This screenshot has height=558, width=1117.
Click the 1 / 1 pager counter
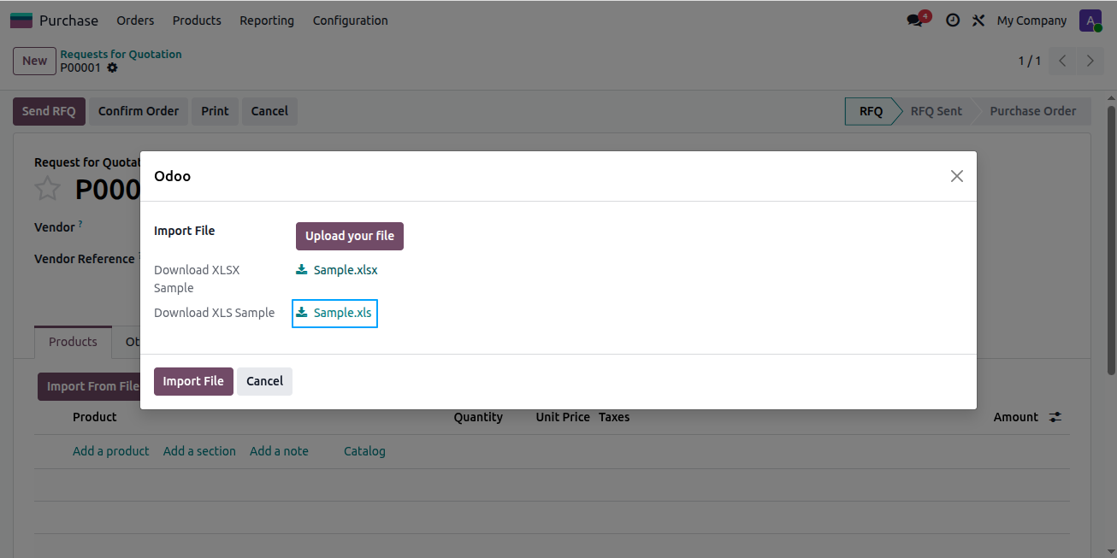tap(1030, 61)
